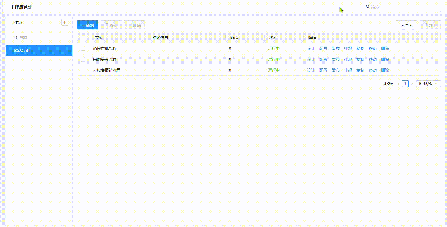Click the 导出 export button

click(x=430, y=25)
